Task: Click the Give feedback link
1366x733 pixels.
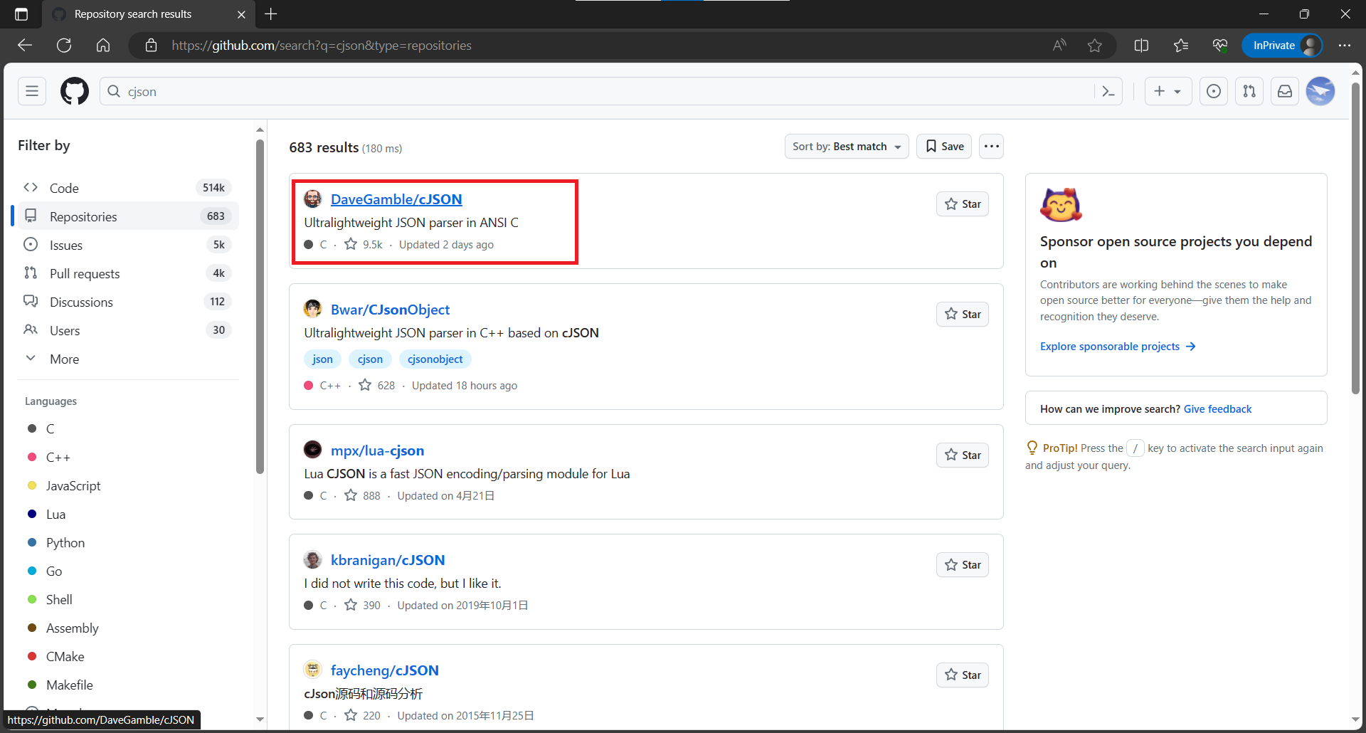Action: (1217, 409)
